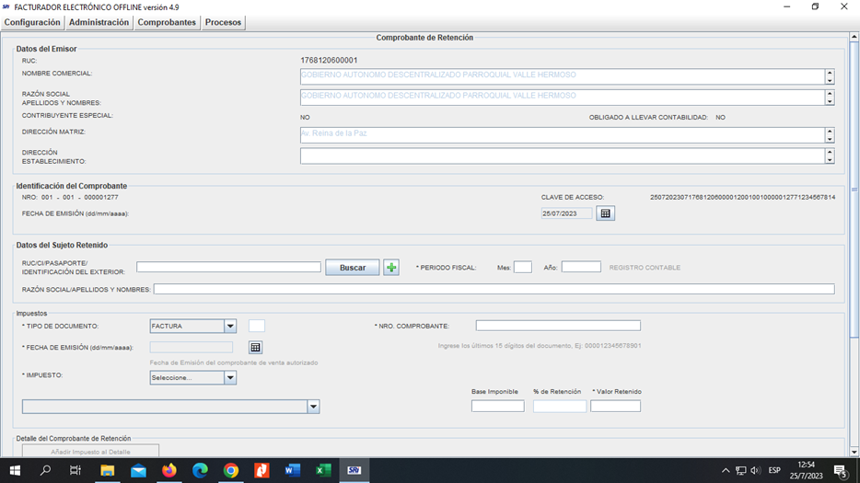Click the green plus add-subject icon
The image size is (860, 483).
click(391, 268)
